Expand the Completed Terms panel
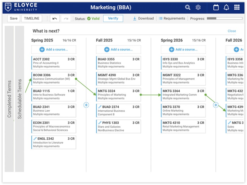247x185 pixels. [9, 99]
